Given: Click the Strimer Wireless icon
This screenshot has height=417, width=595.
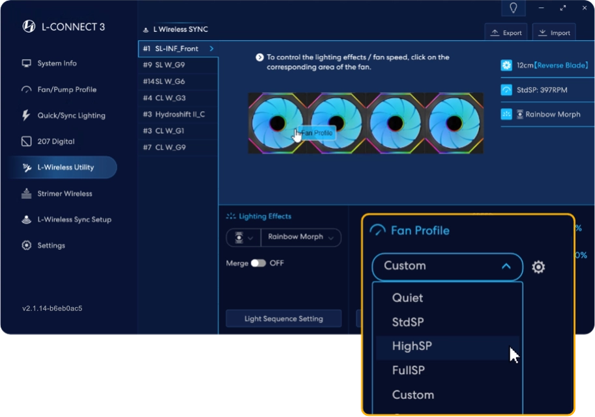Looking at the screenshot, I should (26, 193).
